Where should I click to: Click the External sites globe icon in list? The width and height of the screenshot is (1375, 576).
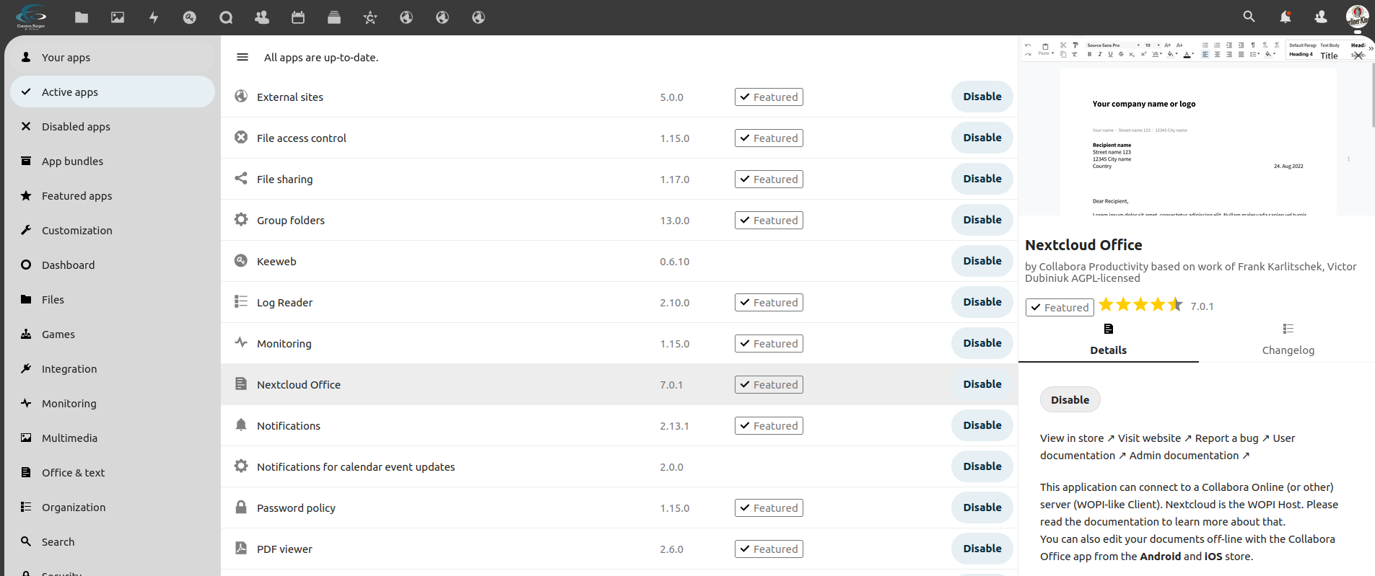pyautogui.click(x=241, y=96)
